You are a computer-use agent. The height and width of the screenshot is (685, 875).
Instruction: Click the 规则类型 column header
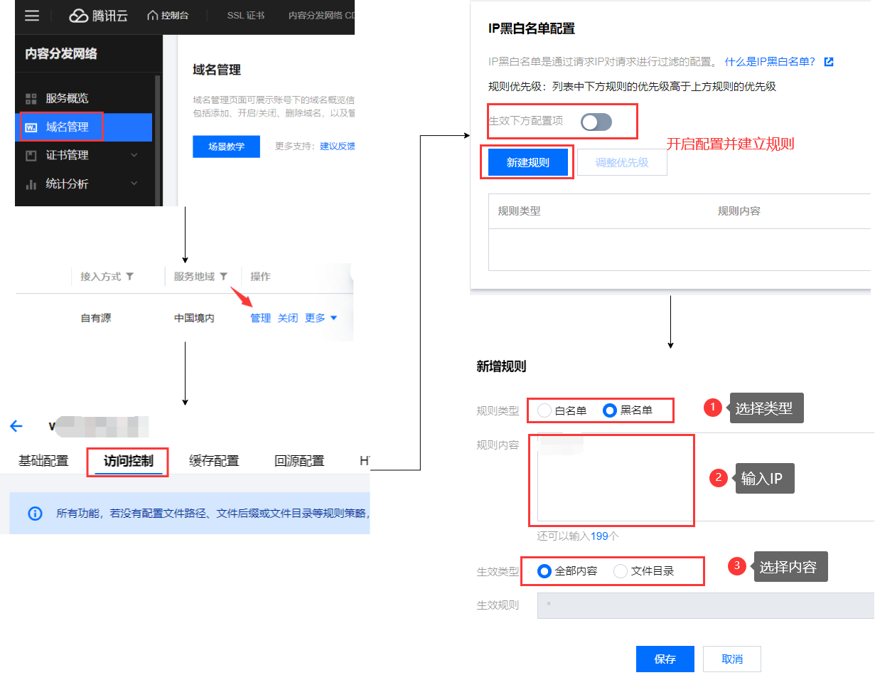(x=520, y=211)
